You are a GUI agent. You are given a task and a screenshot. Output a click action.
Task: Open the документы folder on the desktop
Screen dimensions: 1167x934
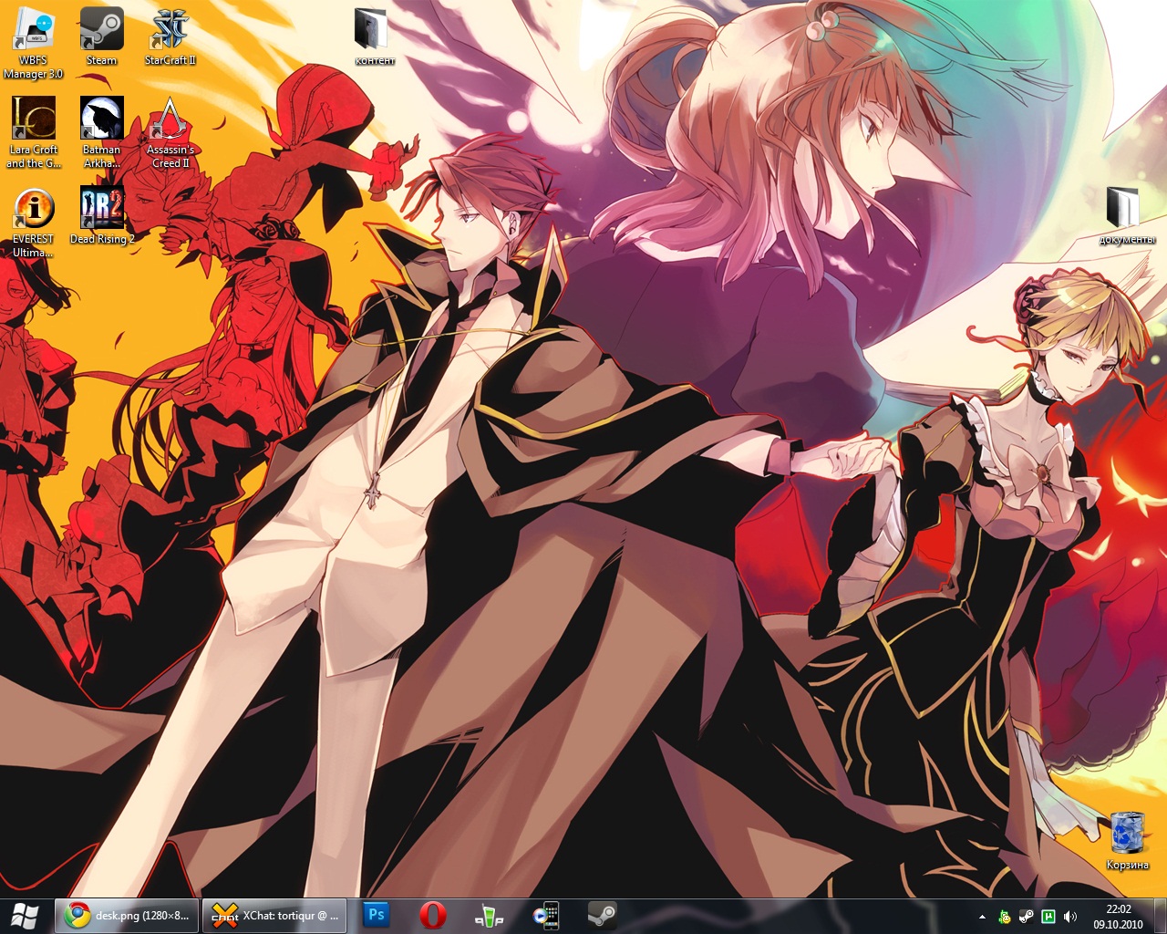(1127, 215)
